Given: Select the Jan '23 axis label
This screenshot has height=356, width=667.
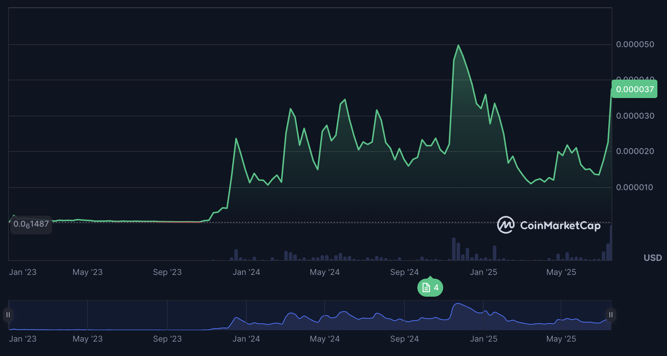Looking at the screenshot, I should click(23, 272).
